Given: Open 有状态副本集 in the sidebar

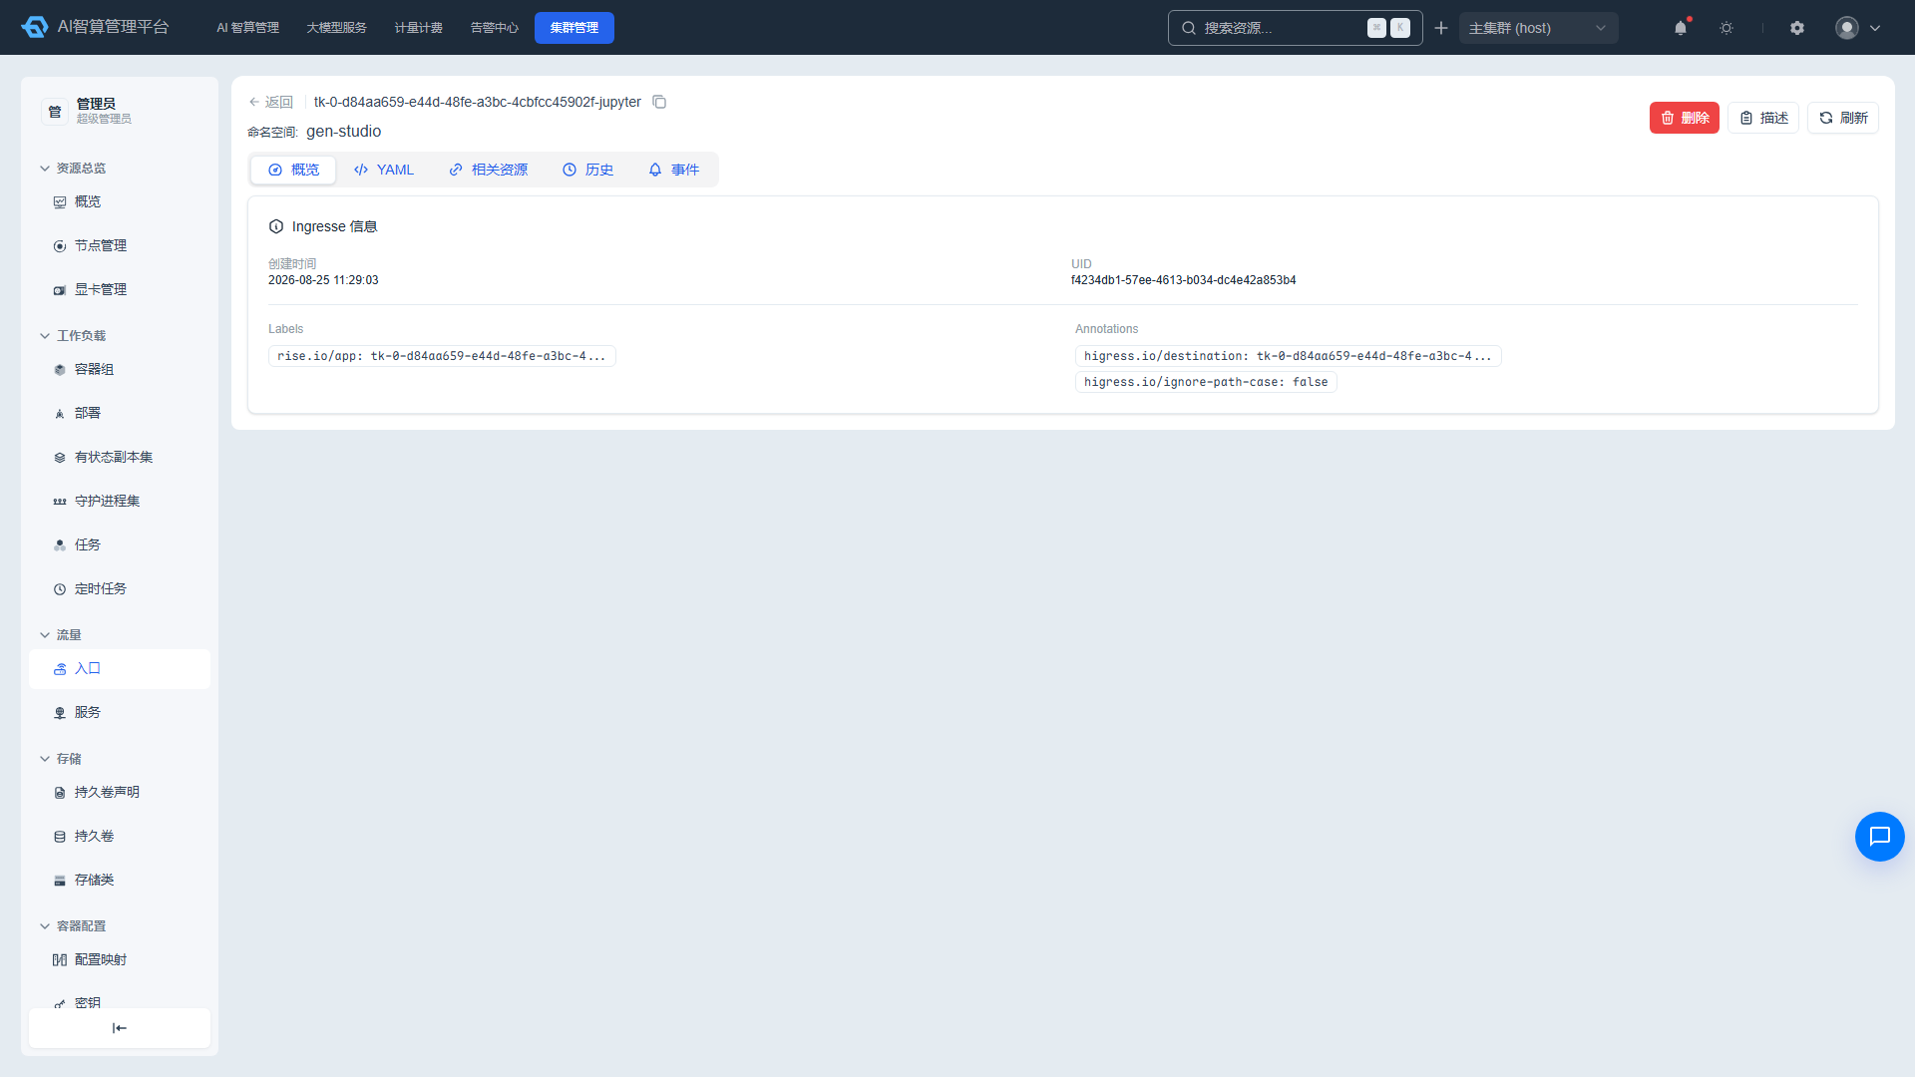Looking at the screenshot, I should coord(120,457).
